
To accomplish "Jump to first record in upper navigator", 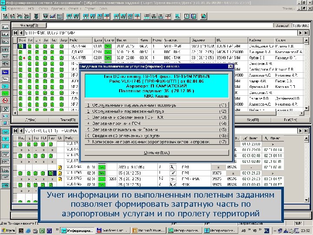I will pyautogui.click(x=15, y=33).
